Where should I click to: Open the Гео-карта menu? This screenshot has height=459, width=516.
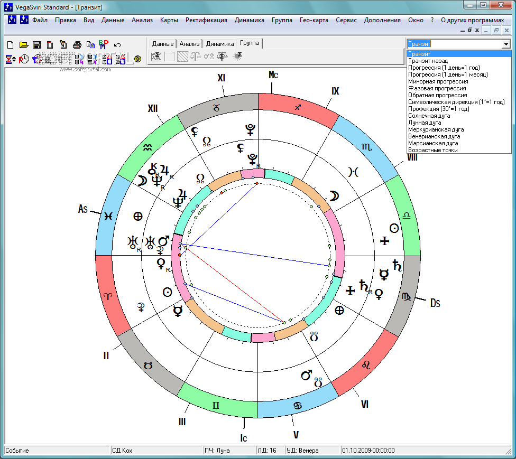[x=314, y=20]
